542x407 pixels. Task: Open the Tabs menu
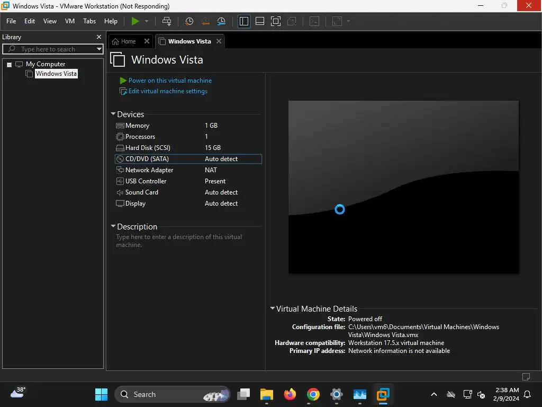tap(89, 21)
